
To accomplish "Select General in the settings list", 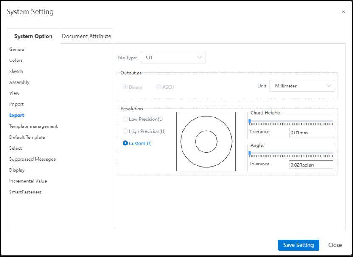I will coord(17,49).
